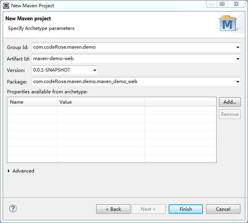Viewport: 248px width, 223px height.
Task: Click the disabled Remove button
Action: click(x=230, y=114)
